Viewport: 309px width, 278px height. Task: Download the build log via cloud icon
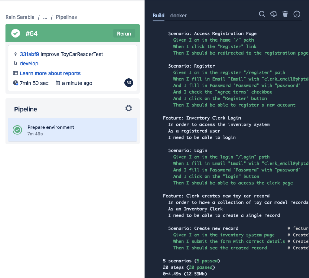(x=274, y=14)
